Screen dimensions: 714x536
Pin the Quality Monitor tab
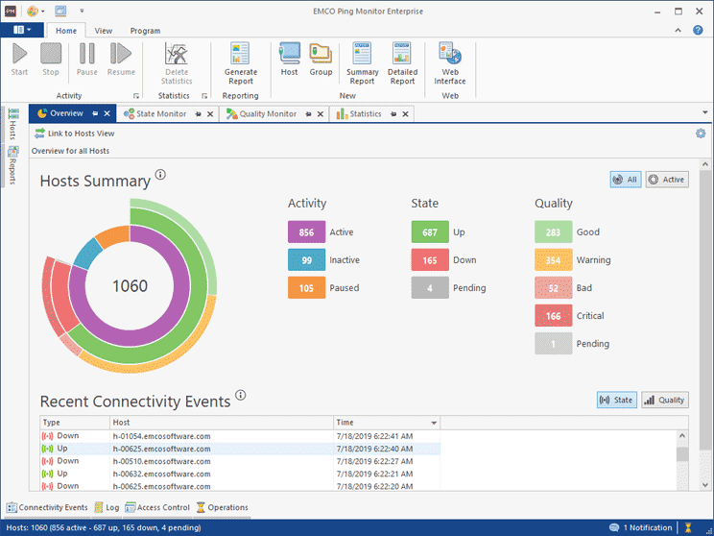(309, 114)
